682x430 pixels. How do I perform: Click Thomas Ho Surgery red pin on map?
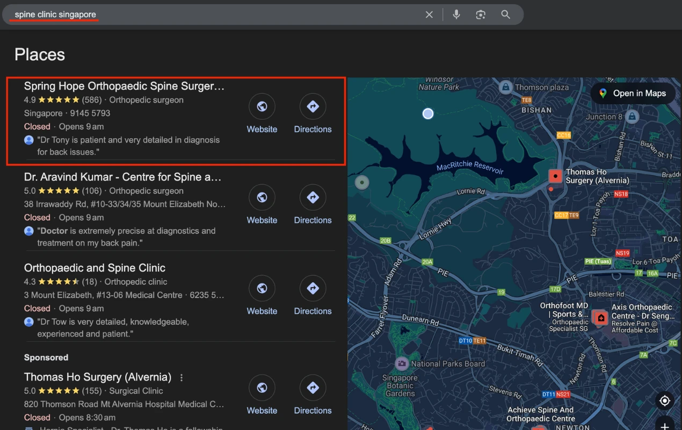555,176
